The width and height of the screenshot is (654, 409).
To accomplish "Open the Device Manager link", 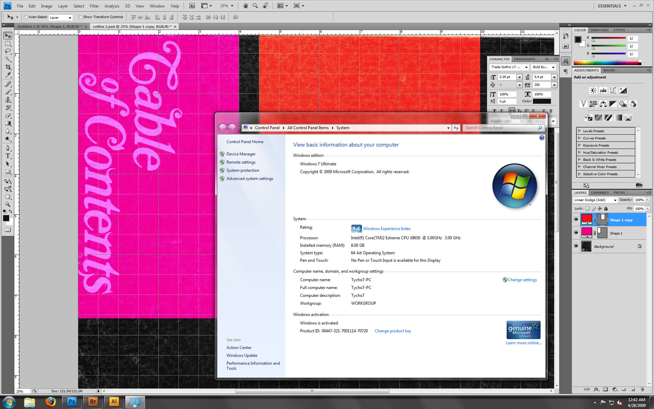I will [241, 154].
